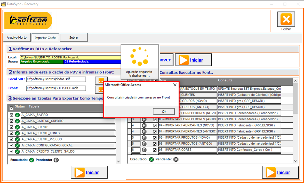Screen dimensions: 304x183
Task: Uncheck the A_CAIXA_CLIENTE table checkbox
Action: 11,127
